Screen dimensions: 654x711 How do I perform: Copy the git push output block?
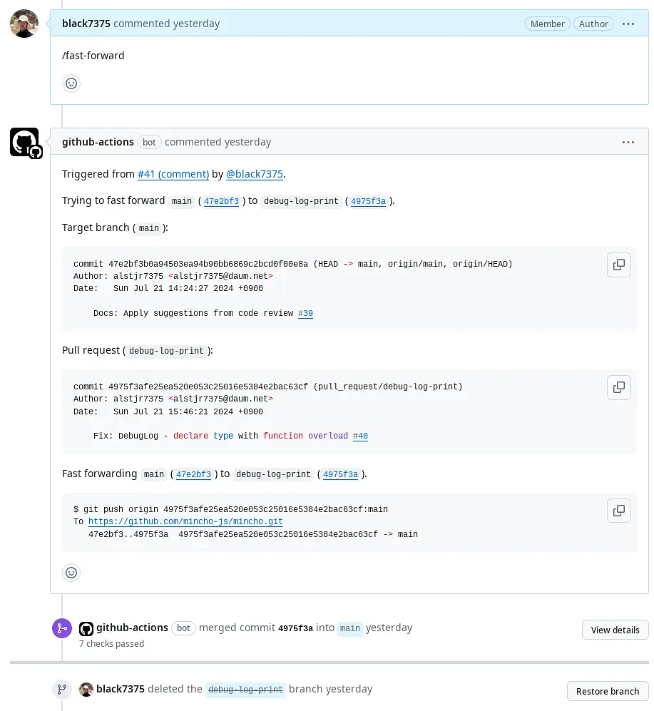tap(618, 511)
